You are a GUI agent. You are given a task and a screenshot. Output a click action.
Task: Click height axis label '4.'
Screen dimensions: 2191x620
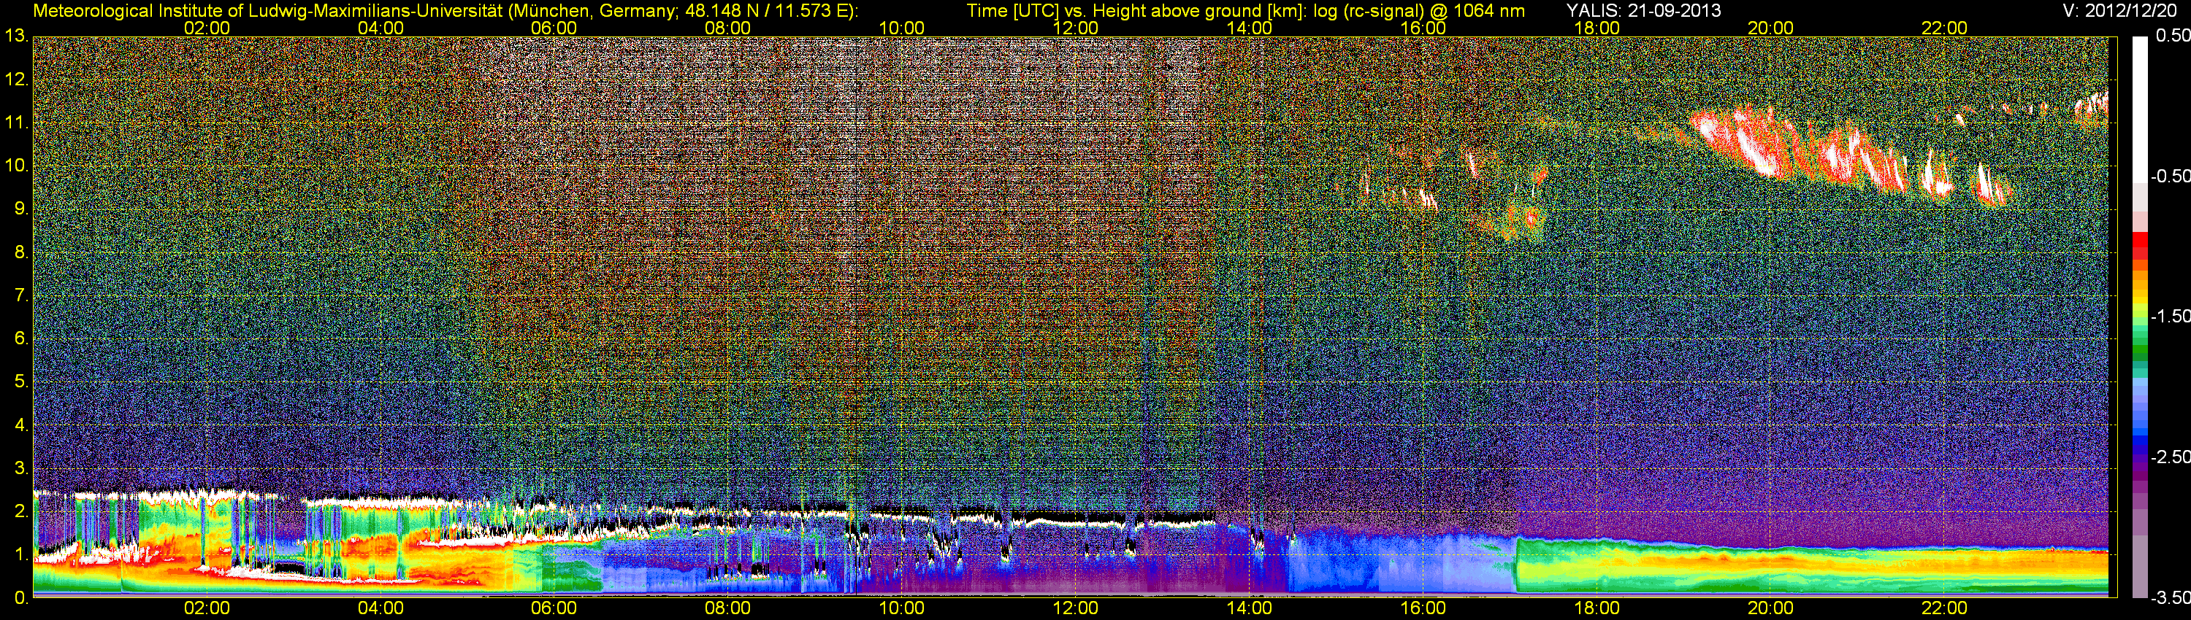click(x=20, y=425)
